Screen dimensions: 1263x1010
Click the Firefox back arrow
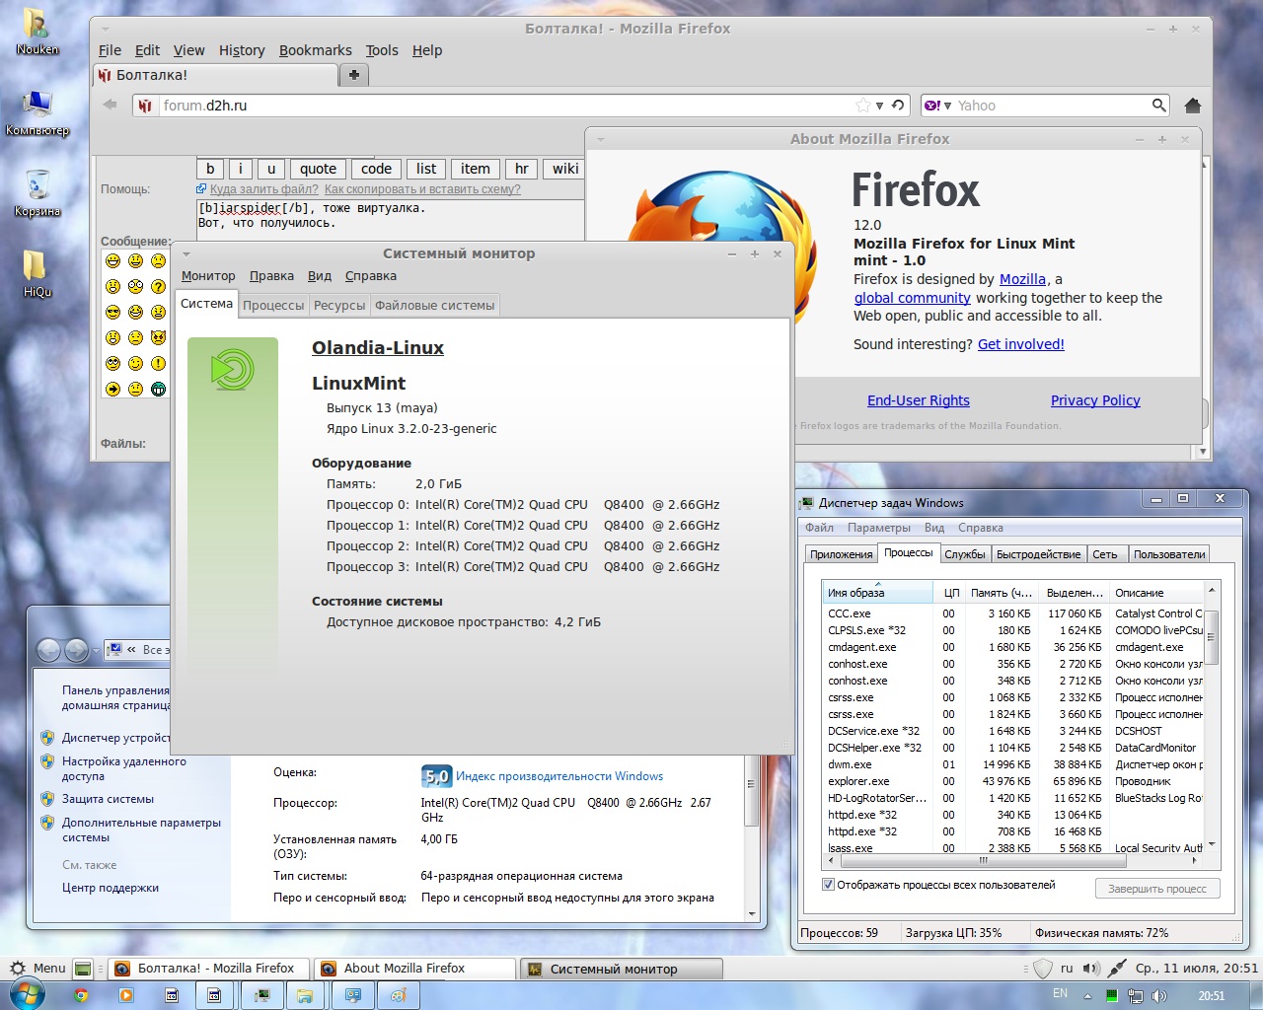coord(110,105)
